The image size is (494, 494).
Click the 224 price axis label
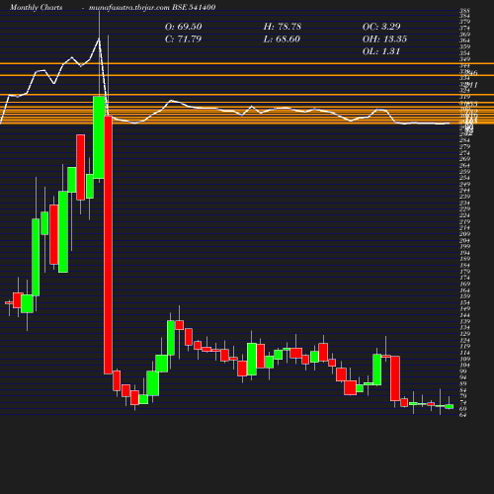pos(464,215)
